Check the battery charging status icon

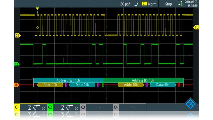point(180,4)
